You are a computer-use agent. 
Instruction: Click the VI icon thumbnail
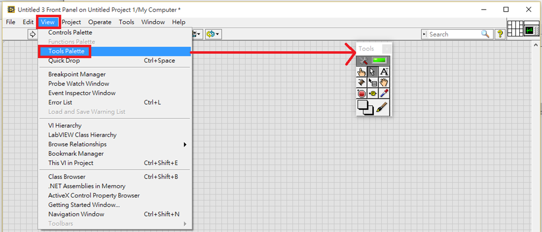tap(531, 29)
